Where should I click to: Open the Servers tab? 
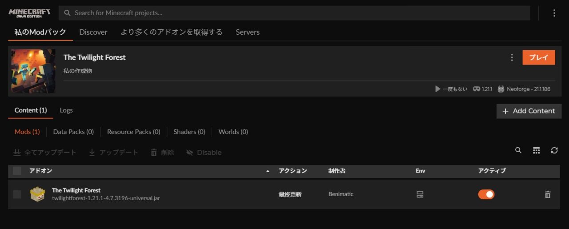pyautogui.click(x=248, y=32)
